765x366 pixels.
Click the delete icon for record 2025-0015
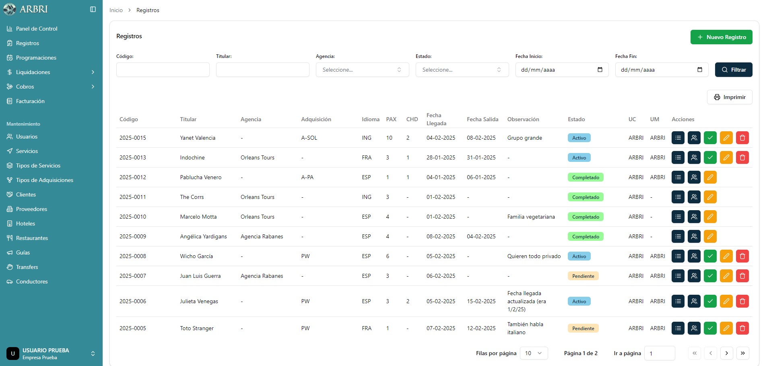pyautogui.click(x=742, y=138)
